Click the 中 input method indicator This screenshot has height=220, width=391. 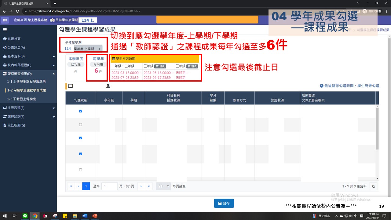tap(356, 216)
